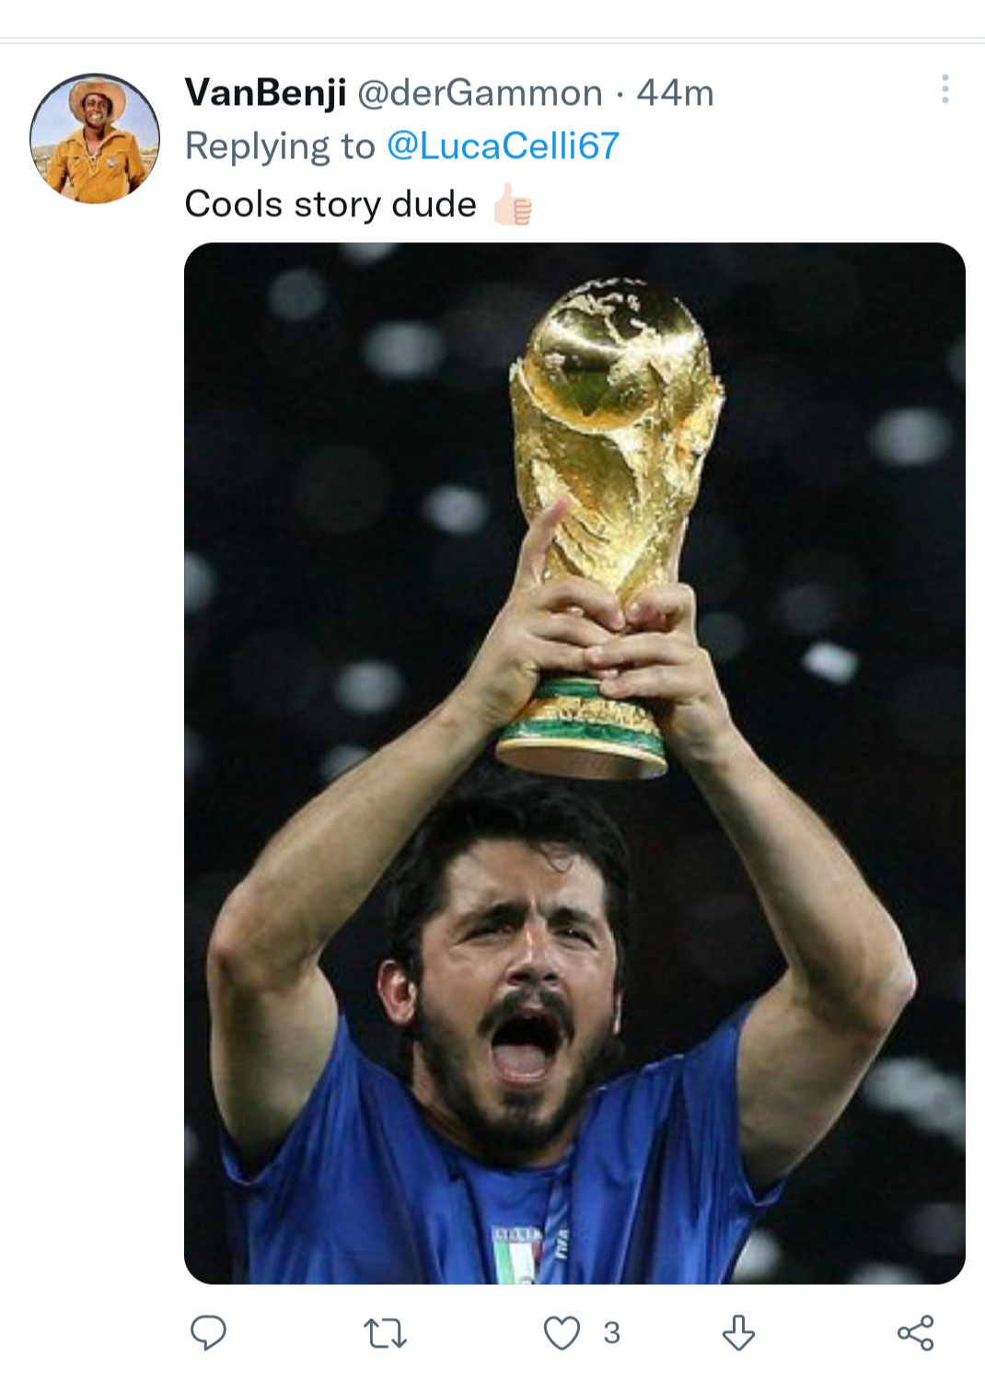
Task: Retweet the VanBenji post
Action: tap(385, 1332)
